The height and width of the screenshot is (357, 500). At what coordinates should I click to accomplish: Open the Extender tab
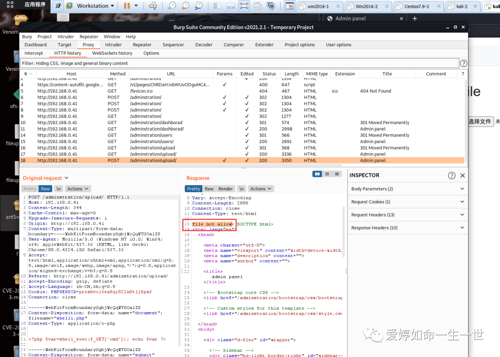coord(264,44)
